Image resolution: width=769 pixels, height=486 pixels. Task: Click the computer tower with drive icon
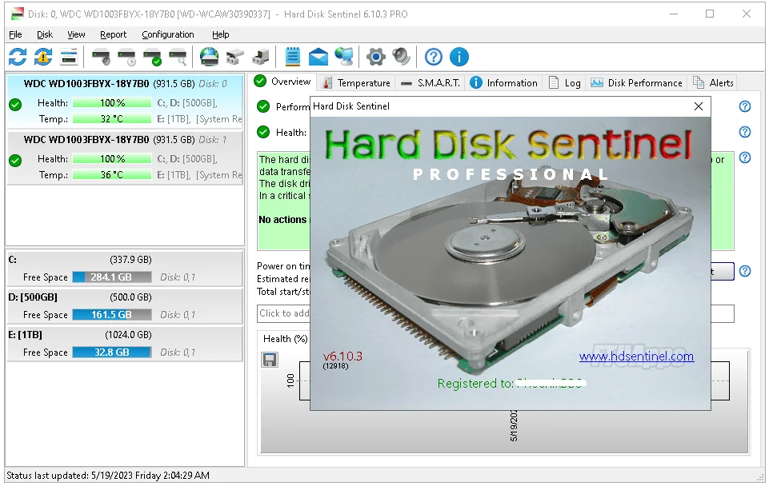pyautogui.click(x=260, y=57)
